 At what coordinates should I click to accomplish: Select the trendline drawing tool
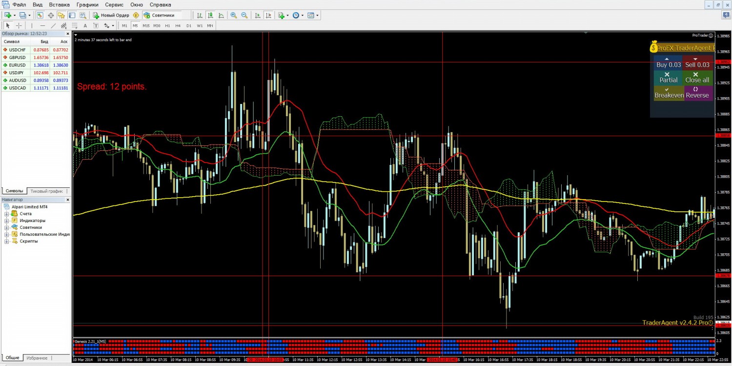coord(53,25)
